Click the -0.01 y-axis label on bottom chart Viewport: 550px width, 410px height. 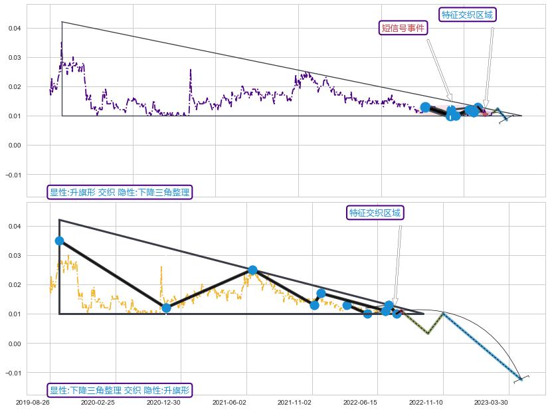tap(13, 373)
